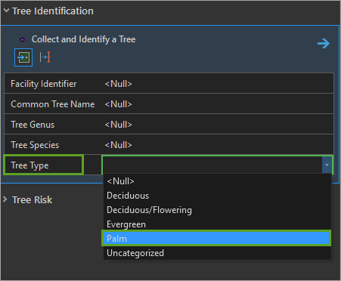341x281 pixels.
Task: Choose Uncategorized from the list
Action: pos(217,253)
